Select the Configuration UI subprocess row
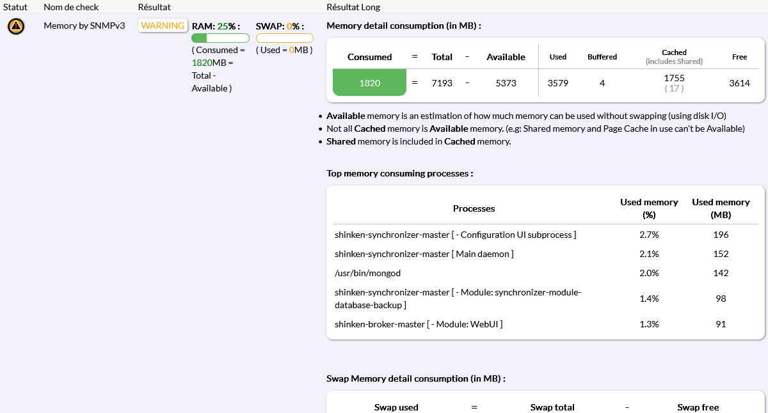This screenshot has width=768, height=413. [x=455, y=235]
